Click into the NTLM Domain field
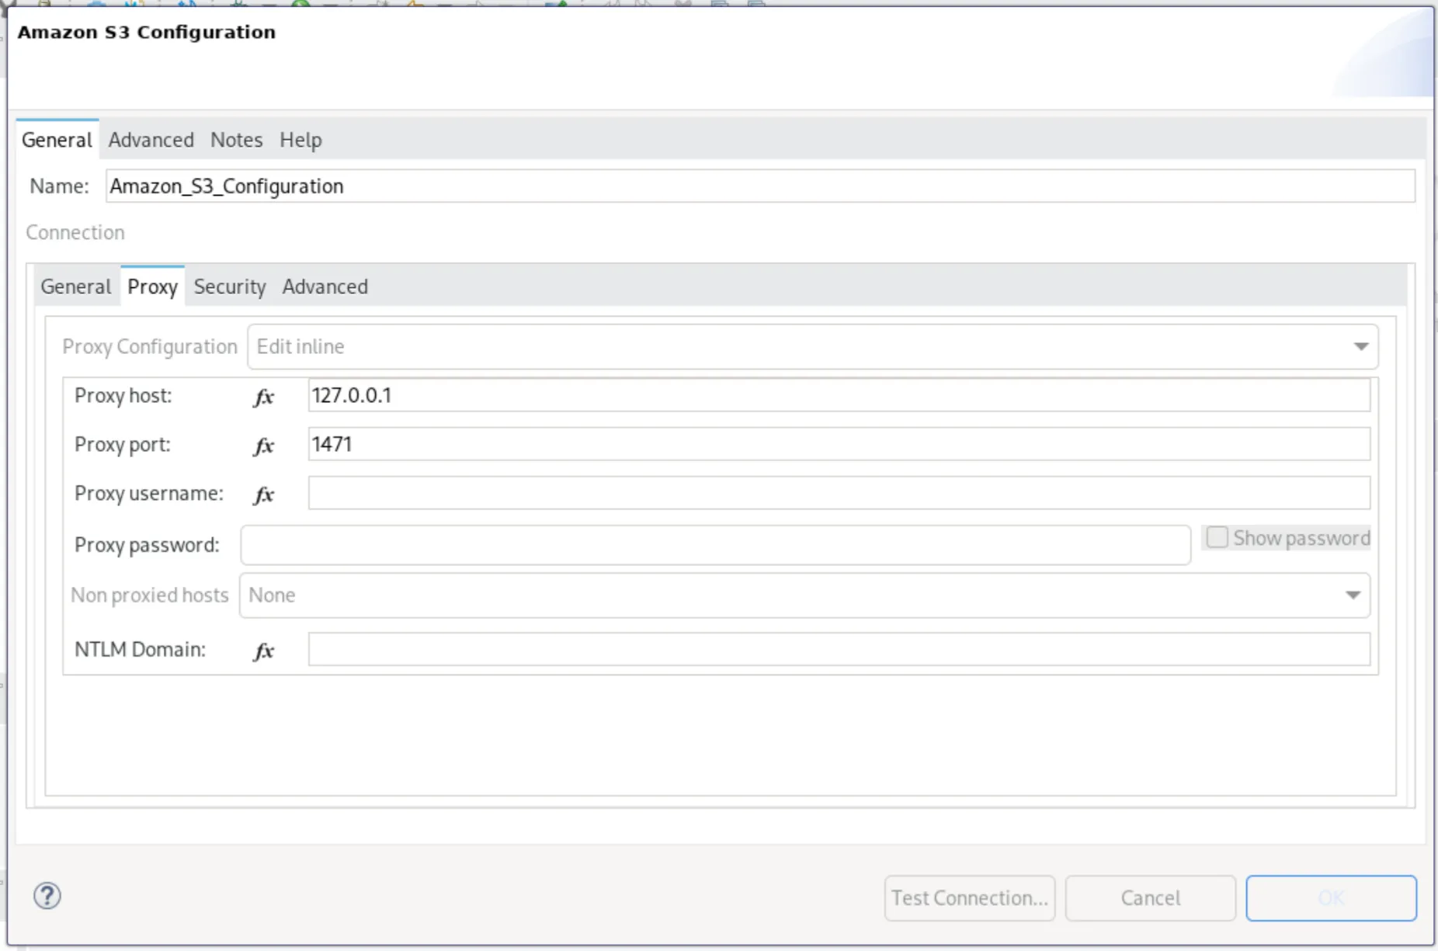 point(839,649)
